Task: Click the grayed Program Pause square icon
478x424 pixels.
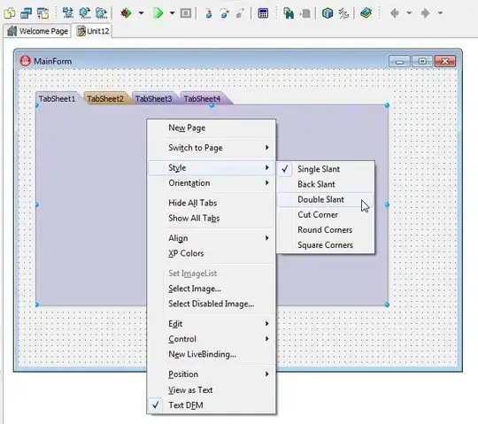Action: [186, 13]
